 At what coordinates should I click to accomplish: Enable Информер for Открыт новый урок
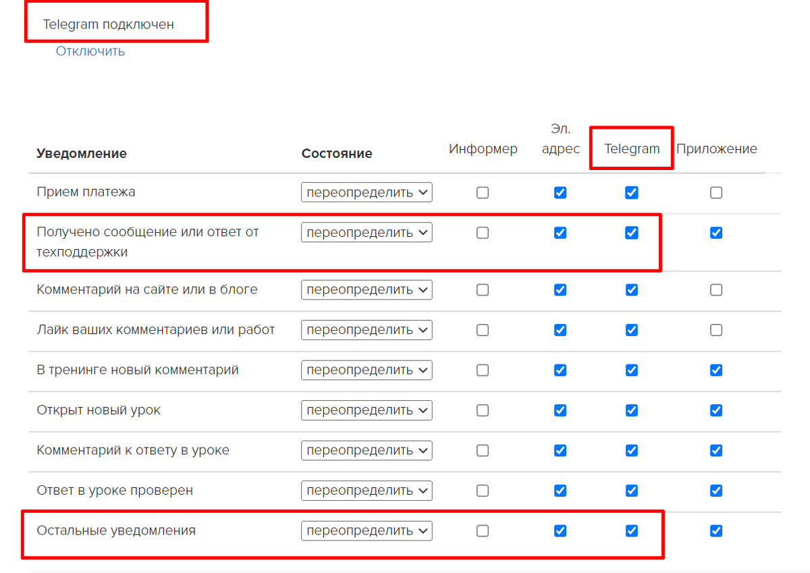[x=483, y=410]
